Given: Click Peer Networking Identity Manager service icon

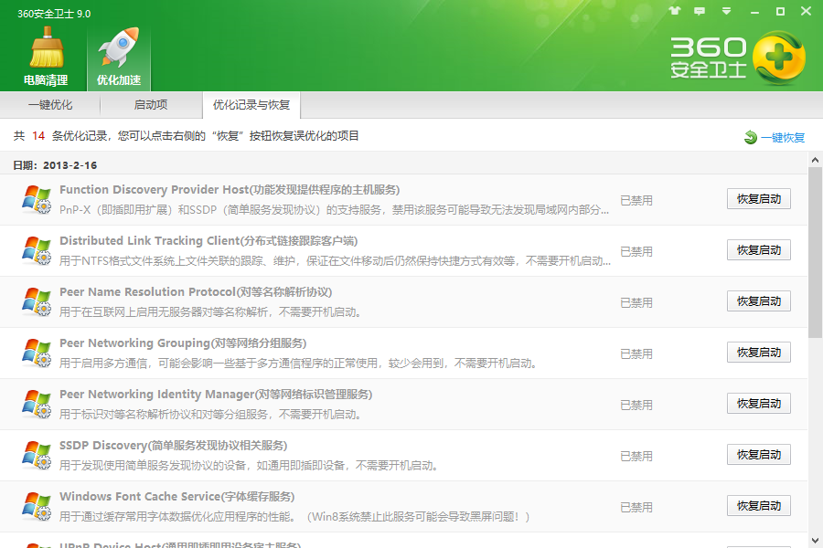Looking at the screenshot, I should click(37, 404).
